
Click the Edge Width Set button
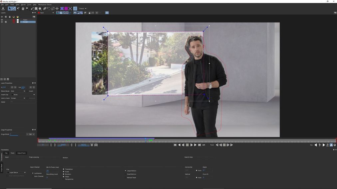tap(31, 134)
